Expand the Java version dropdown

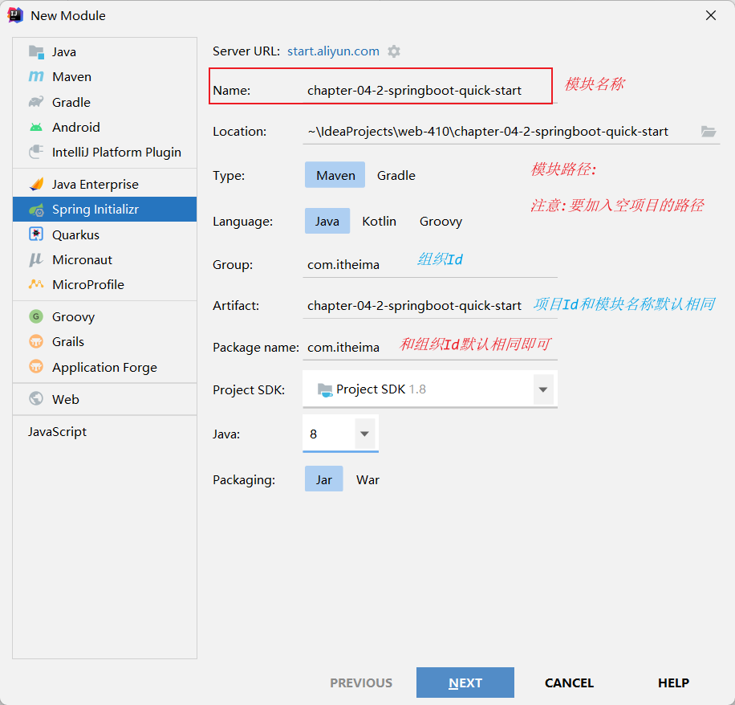pyautogui.click(x=364, y=434)
